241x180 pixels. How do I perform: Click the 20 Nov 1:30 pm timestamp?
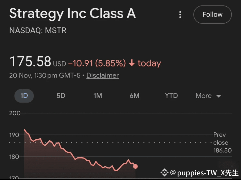45,75
